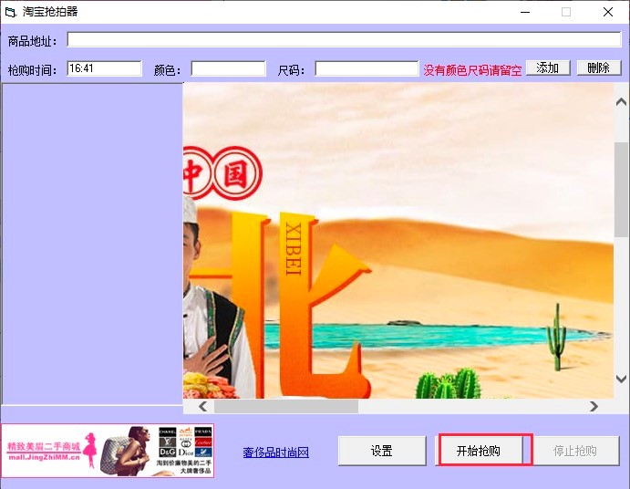Click the horizontal scrollbar right arrow

click(x=594, y=407)
